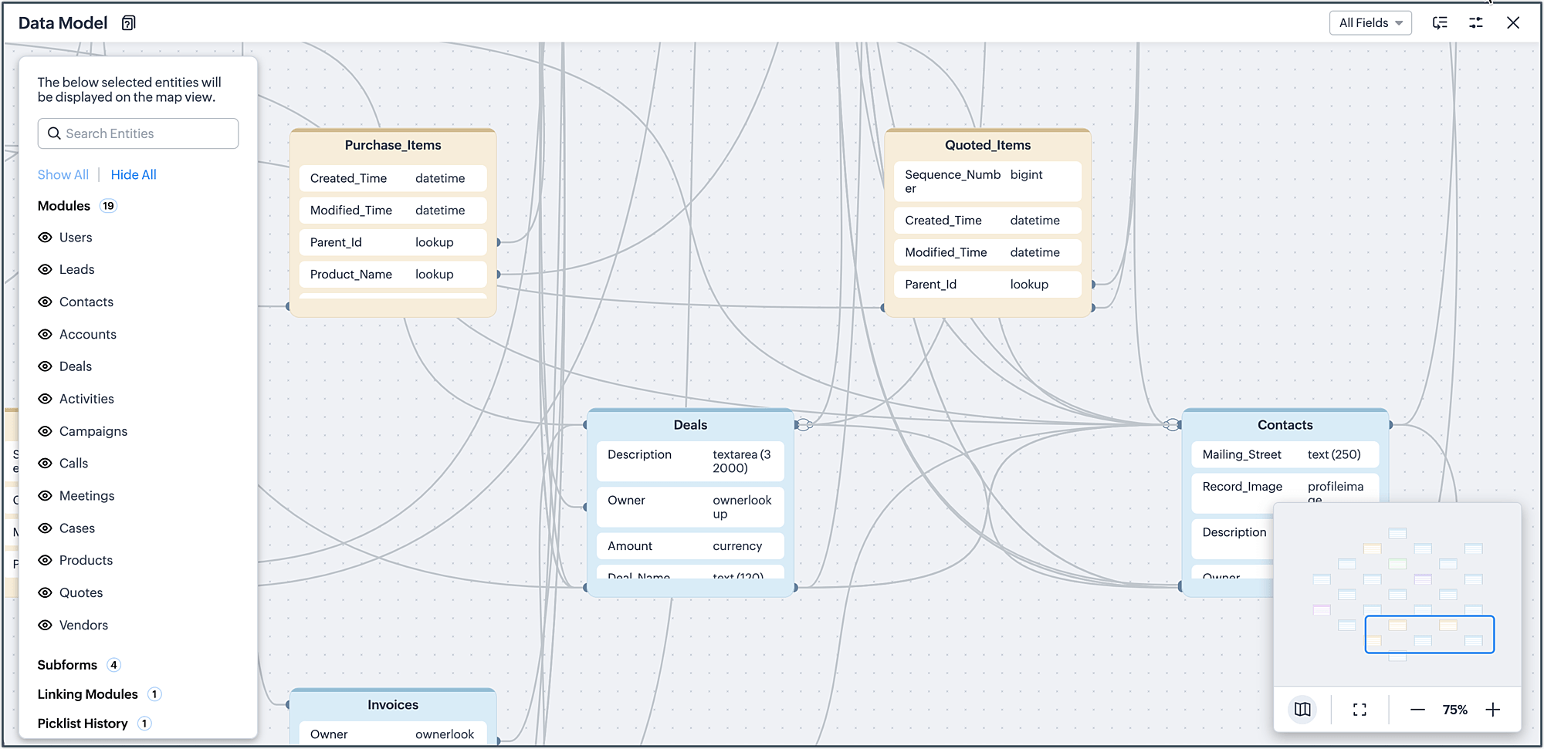Open the All Fields dropdown
Image resolution: width=1544 pixels, height=749 pixels.
pos(1370,23)
